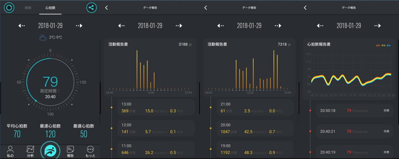
Task: Tap the date 2018-01-29 above the weather info
Action: 50,26
